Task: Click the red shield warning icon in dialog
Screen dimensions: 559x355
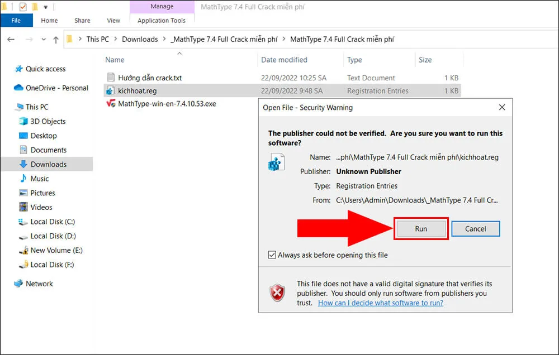Action: point(277,292)
